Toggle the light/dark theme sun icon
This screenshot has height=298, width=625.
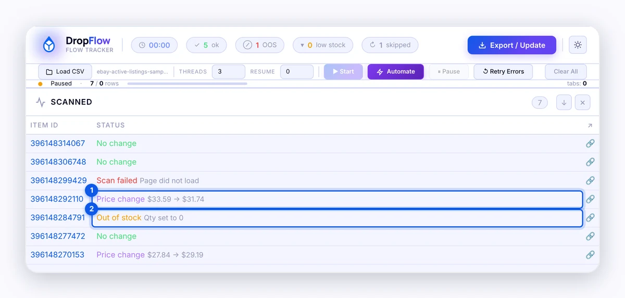578,45
